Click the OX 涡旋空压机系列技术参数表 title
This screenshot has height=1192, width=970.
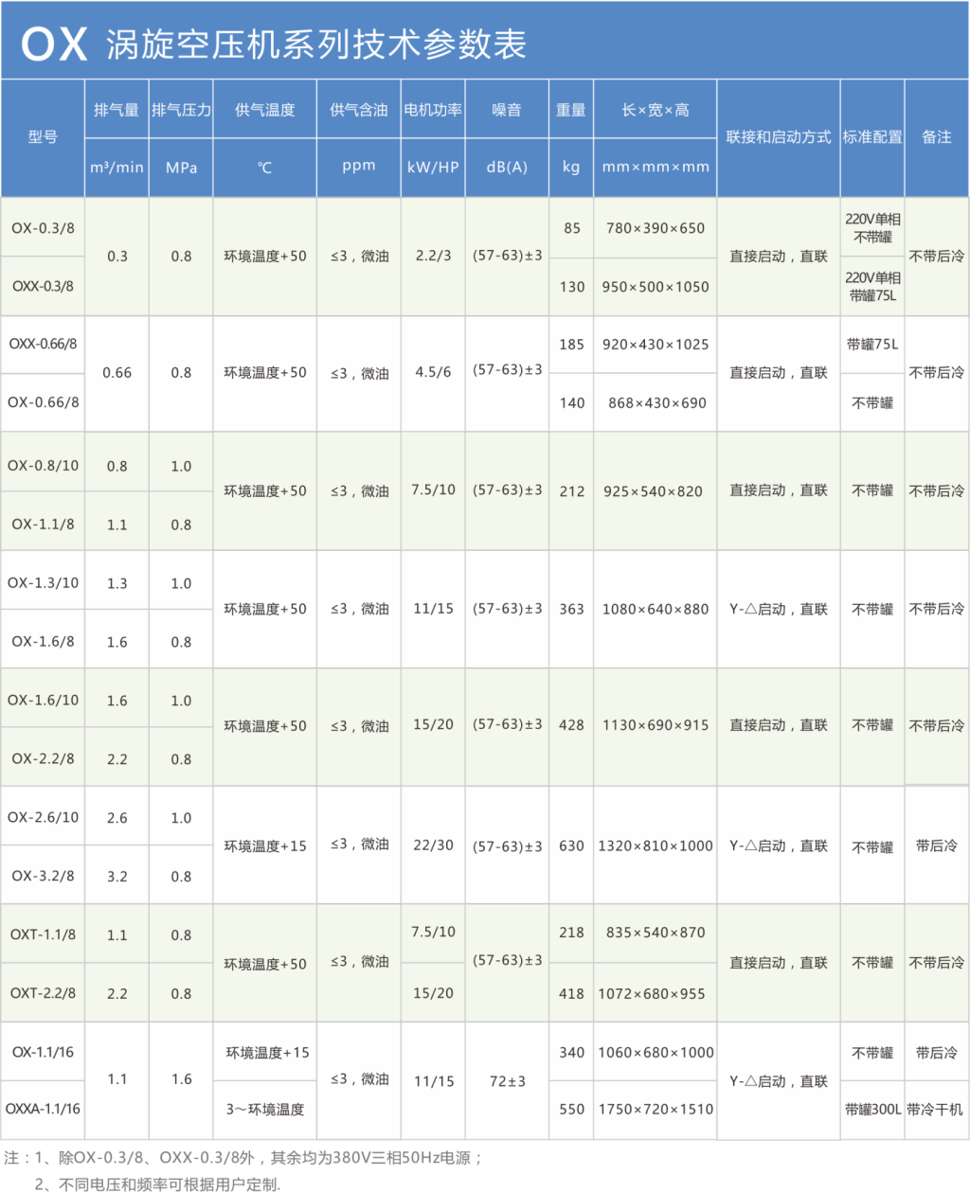[275, 44]
